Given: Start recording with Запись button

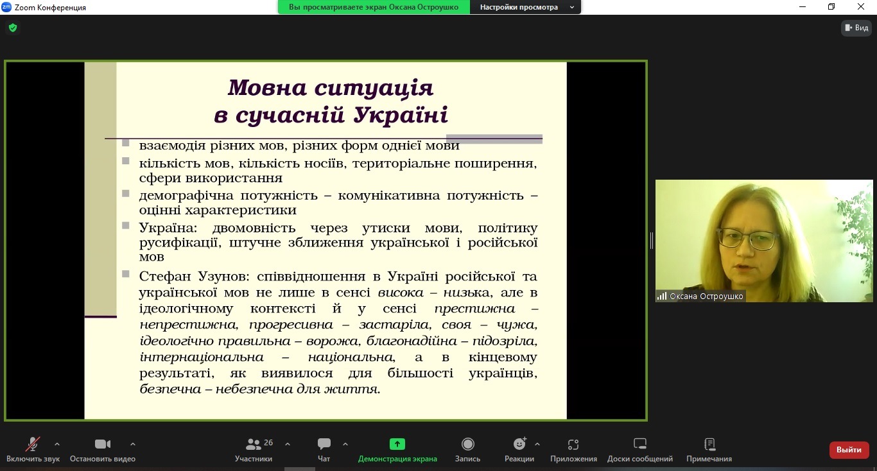Looking at the screenshot, I should [x=468, y=445].
